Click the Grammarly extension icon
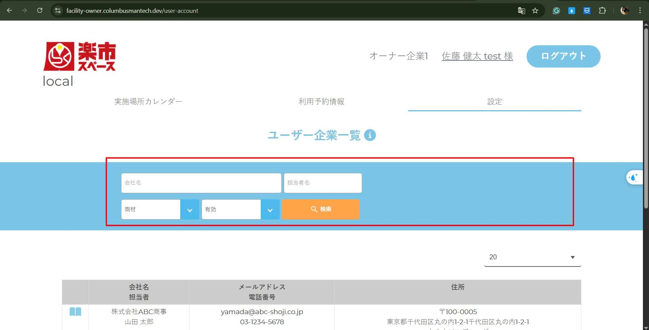 click(556, 10)
